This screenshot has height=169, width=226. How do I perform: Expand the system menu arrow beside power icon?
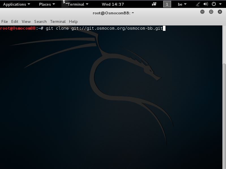(x=220, y=4)
